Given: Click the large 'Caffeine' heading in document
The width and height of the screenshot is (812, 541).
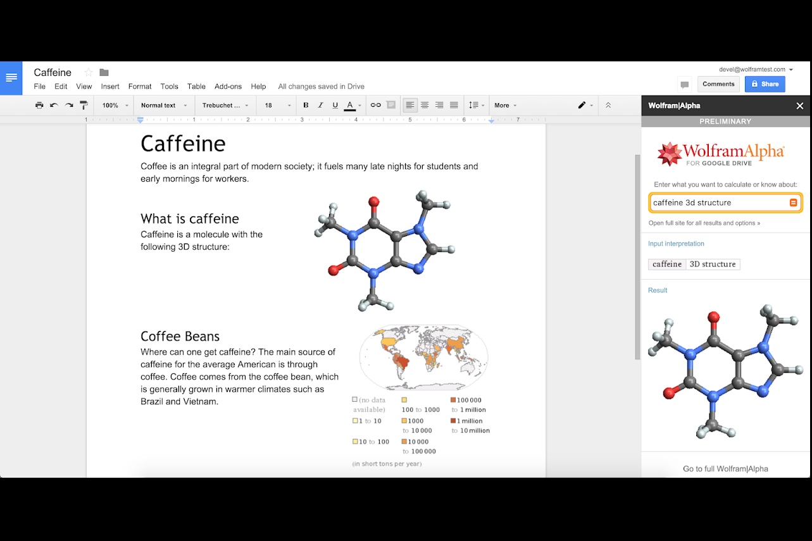Looking at the screenshot, I should [x=183, y=144].
